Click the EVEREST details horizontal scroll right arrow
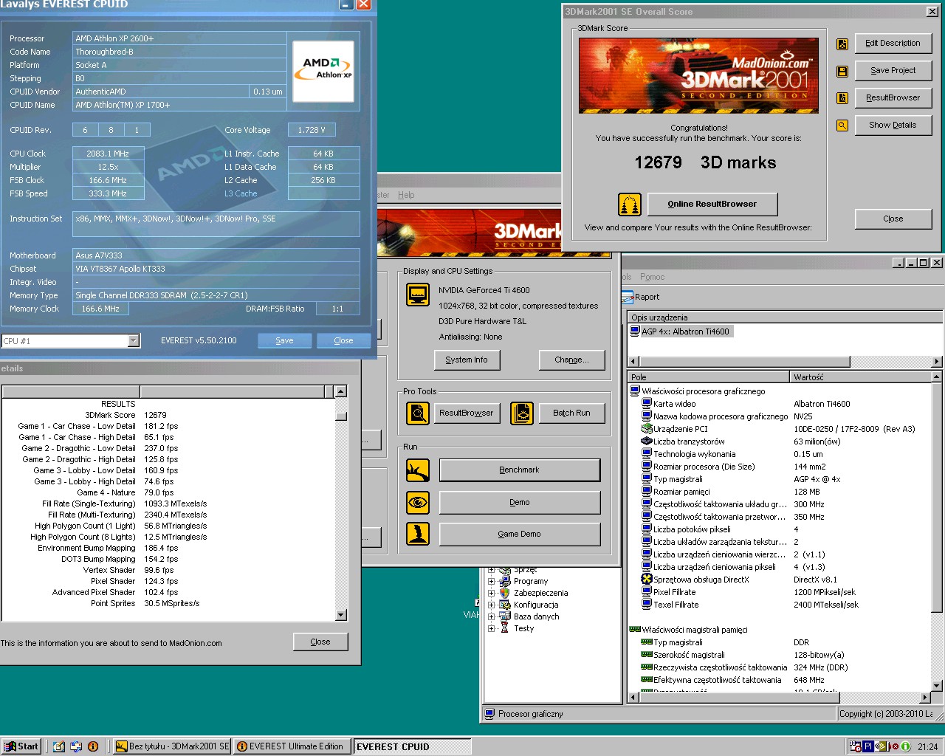Image resolution: width=945 pixels, height=756 pixels. (925, 697)
